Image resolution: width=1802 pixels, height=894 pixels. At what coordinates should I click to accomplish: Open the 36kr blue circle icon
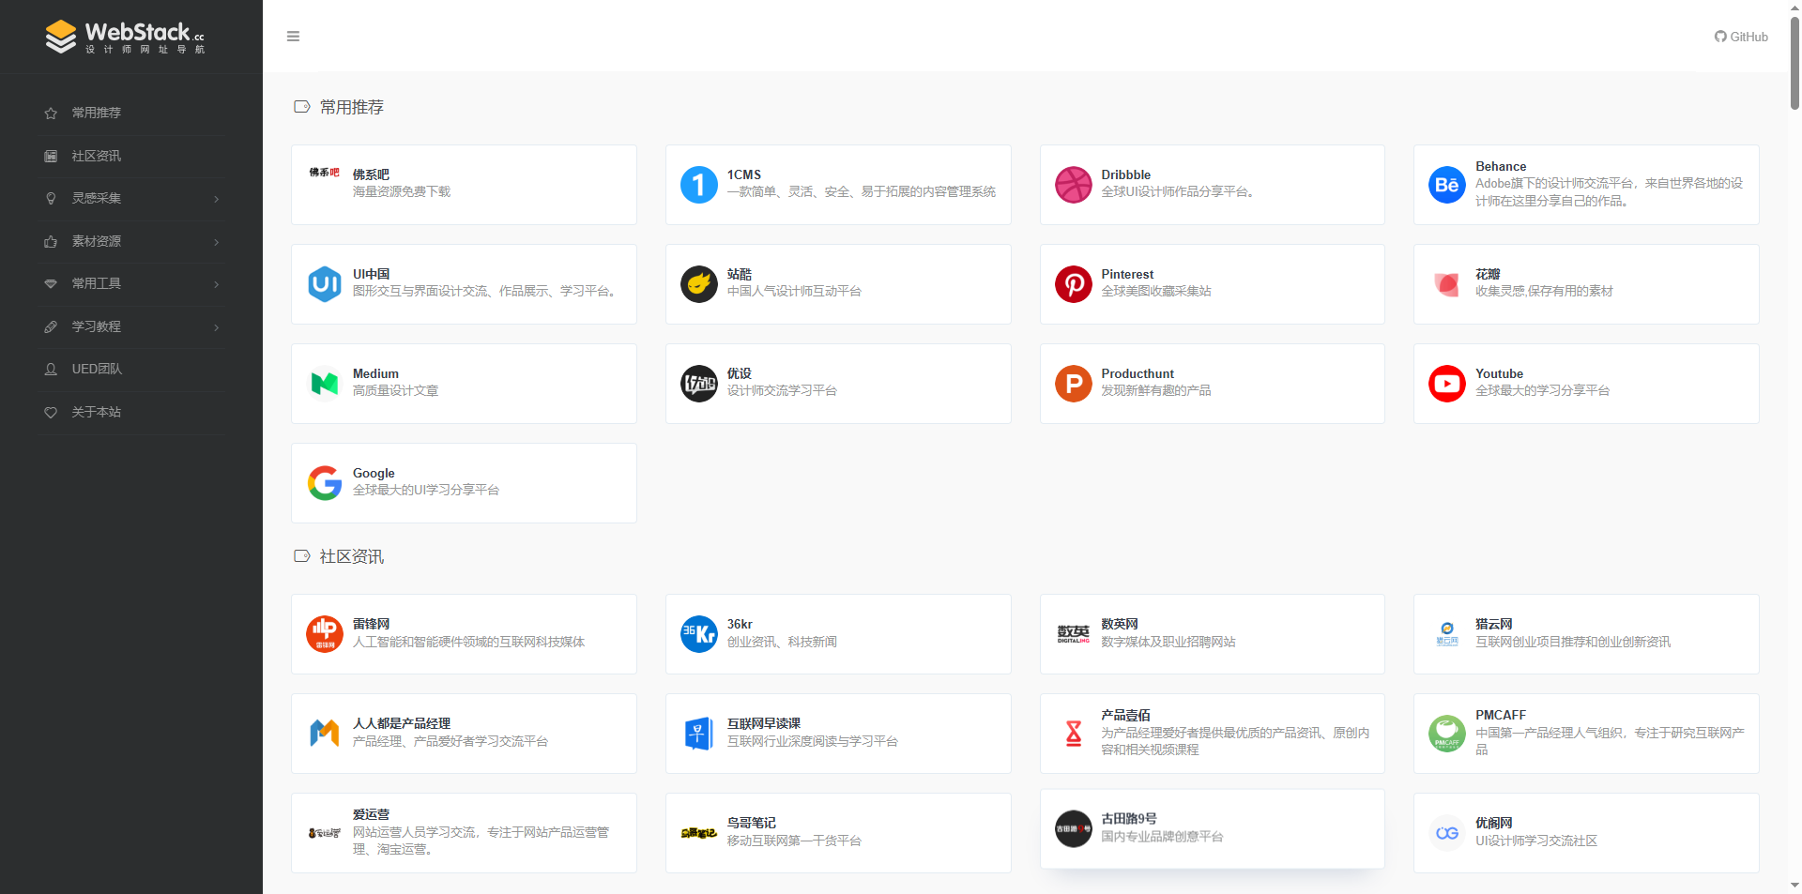698,634
